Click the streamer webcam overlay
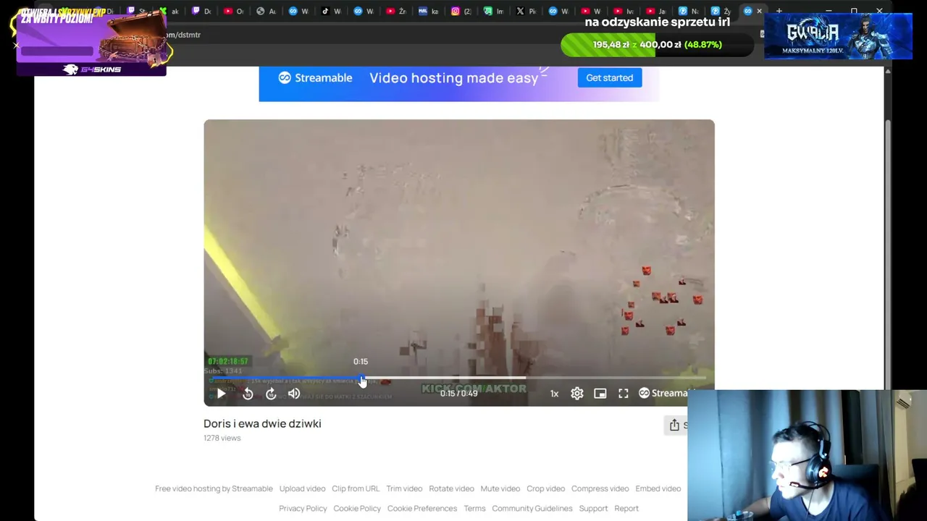The width and height of the screenshot is (927, 521). point(807,455)
